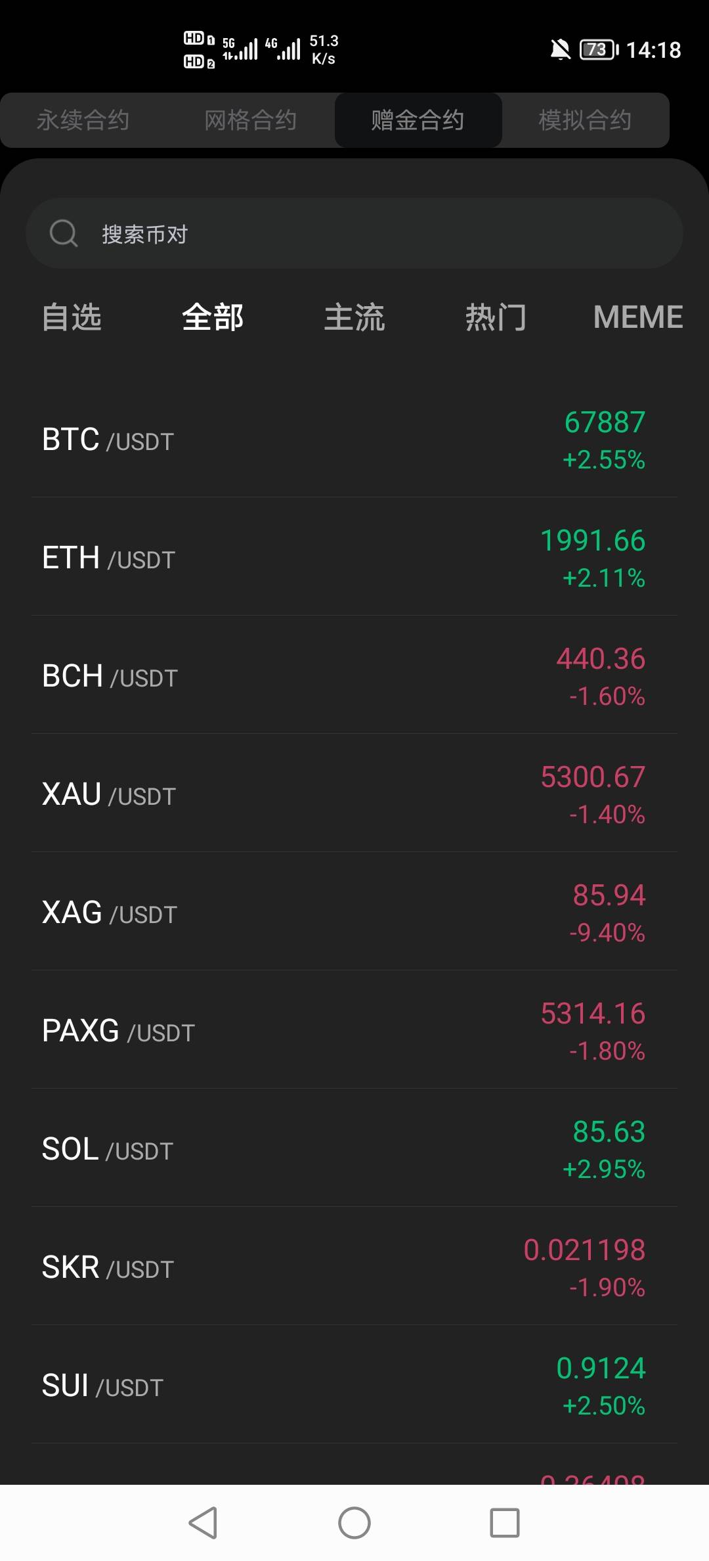Open recent apps with square icon
This screenshot has width=709, height=1561.
(504, 1523)
